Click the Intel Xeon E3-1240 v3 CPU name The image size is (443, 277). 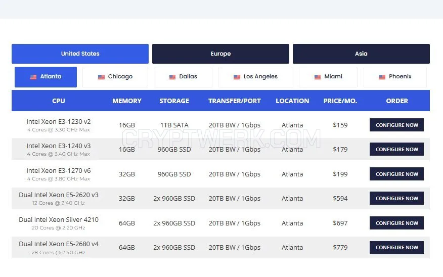(59, 146)
